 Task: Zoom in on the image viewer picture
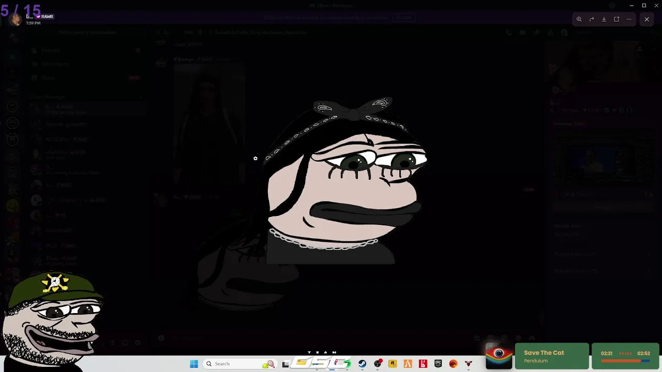coord(579,19)
